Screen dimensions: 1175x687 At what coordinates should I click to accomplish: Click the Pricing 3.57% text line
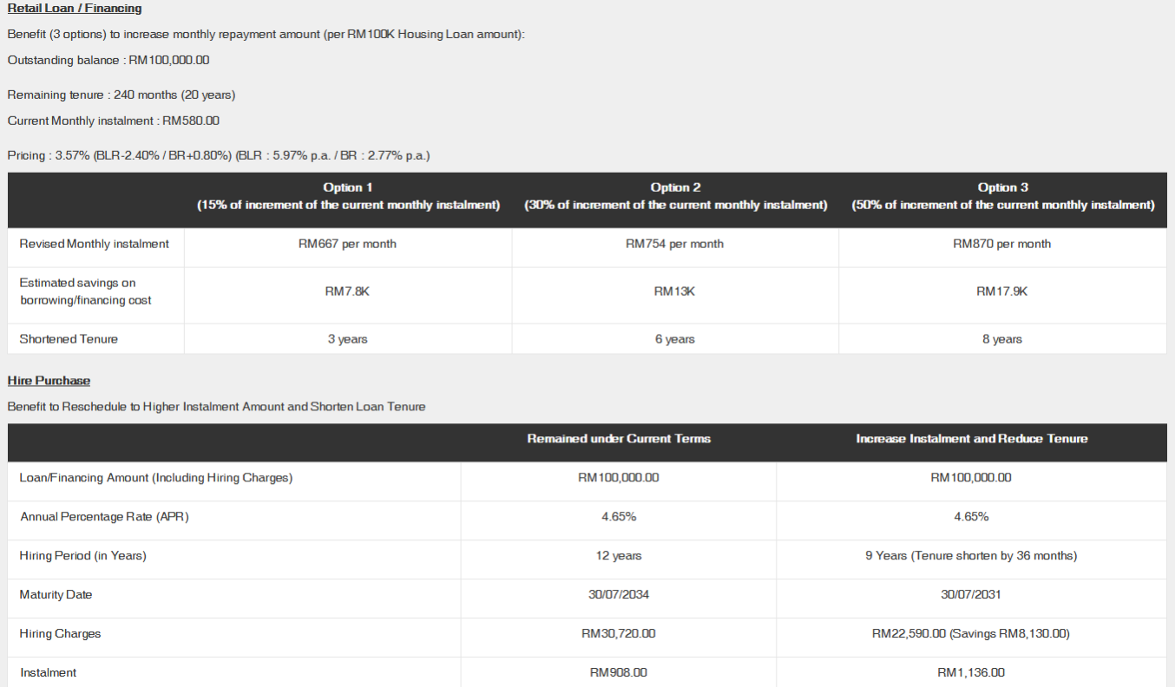pos(219,156)
